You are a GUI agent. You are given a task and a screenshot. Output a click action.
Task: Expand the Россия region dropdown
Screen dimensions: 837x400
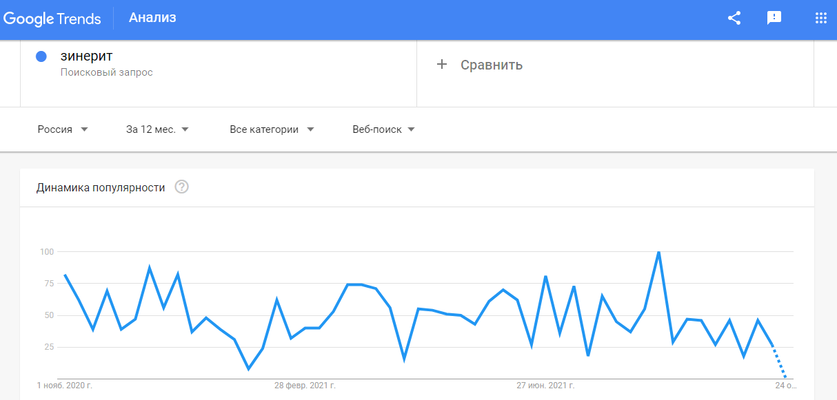click(x=63, y=129)
